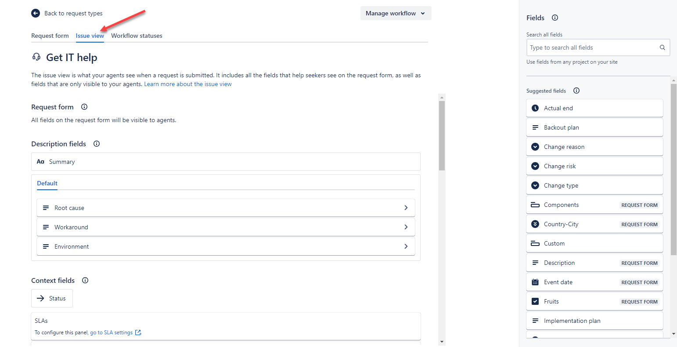Click the external link icon after go to SLA settings

pos(139,333)
